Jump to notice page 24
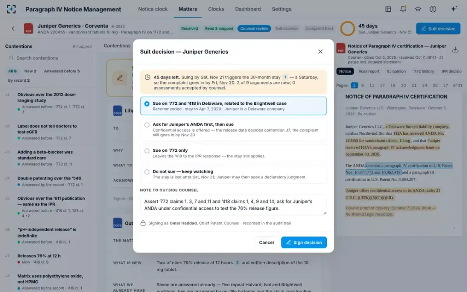 click(425, 85)
